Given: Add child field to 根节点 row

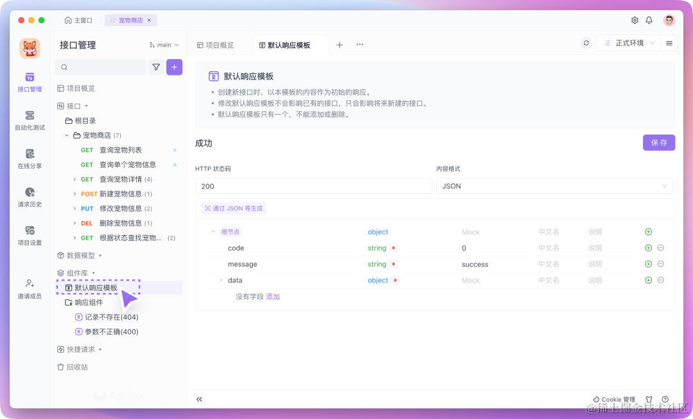Looking at the screenshot, I should [x=648, y=231].
